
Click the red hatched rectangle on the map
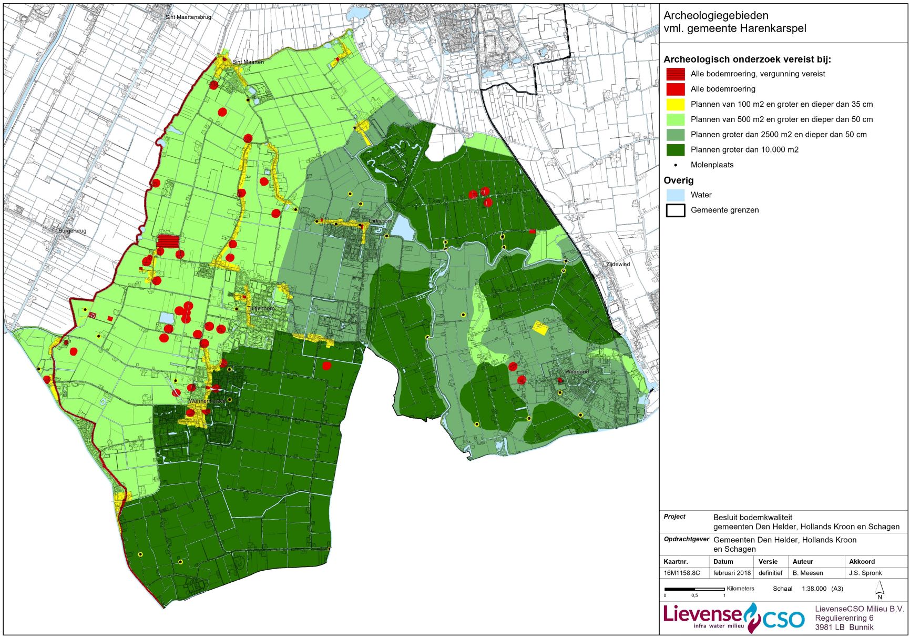[x=168, y=241]
